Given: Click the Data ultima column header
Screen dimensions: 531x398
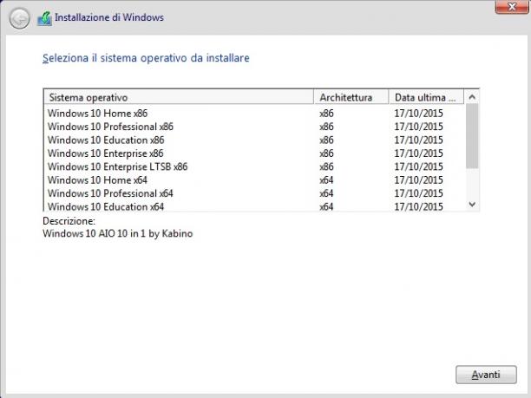Looking at the screenshot, I should [426, 97].
